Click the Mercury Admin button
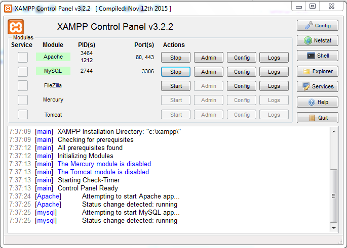347x248 pixels. coord(209,100)
